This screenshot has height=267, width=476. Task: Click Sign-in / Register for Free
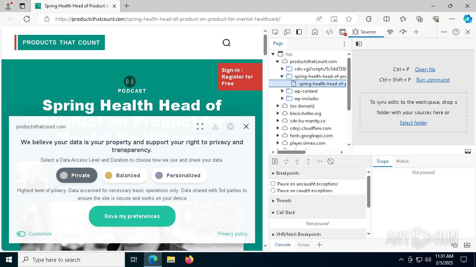pos(240,77)
